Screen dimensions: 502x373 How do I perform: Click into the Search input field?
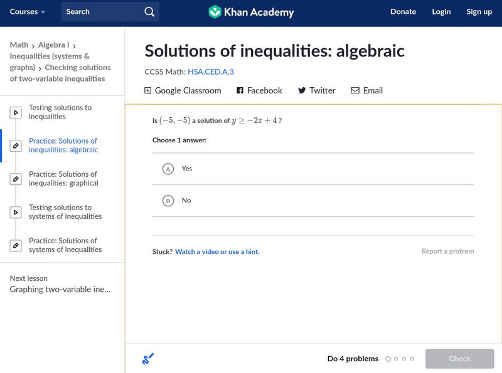tap(100, 12)
